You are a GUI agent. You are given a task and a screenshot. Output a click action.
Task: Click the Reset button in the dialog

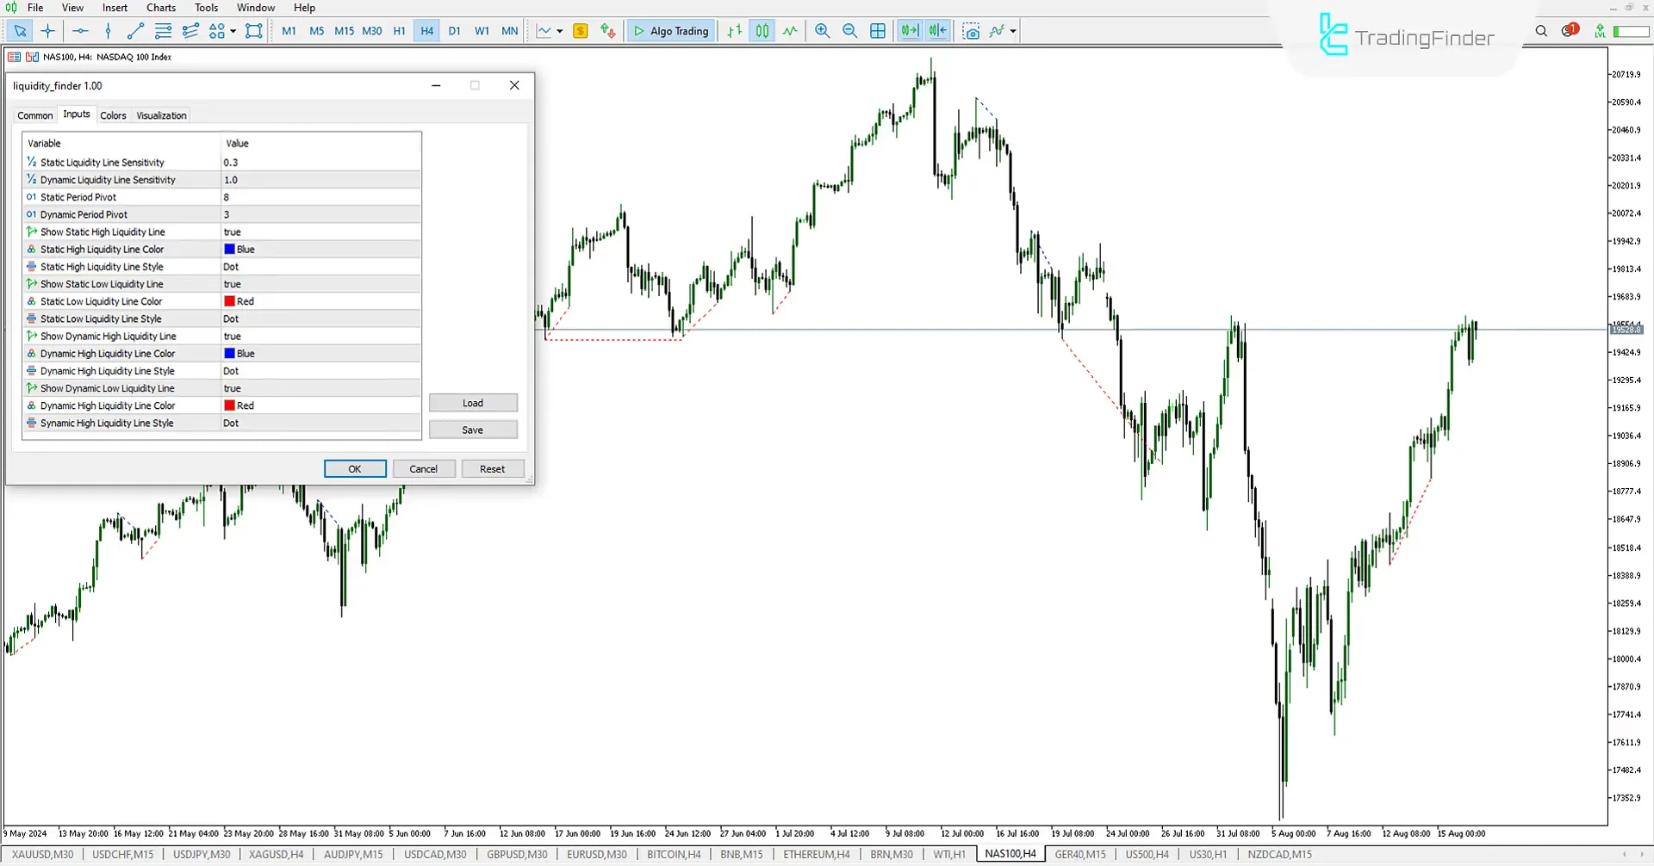pyautogui.click(x=492, y=467)
